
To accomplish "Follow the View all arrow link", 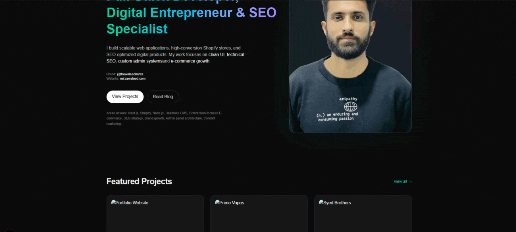I will point(403,182).
